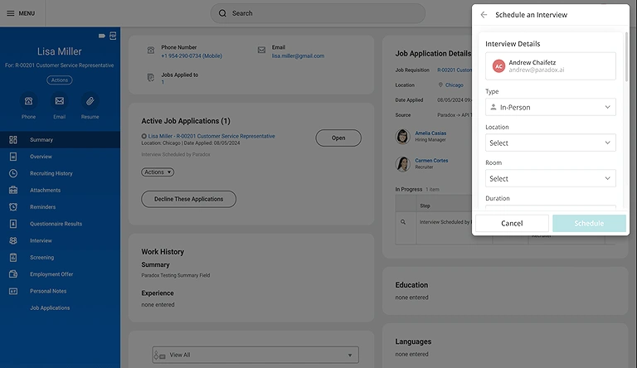Click the Overview document icon

pyautogui.click(x=13, y=157)
